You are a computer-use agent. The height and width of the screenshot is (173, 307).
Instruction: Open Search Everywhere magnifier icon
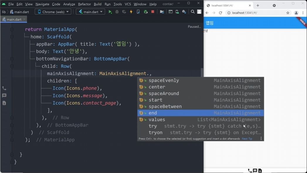tap(193, 12)
